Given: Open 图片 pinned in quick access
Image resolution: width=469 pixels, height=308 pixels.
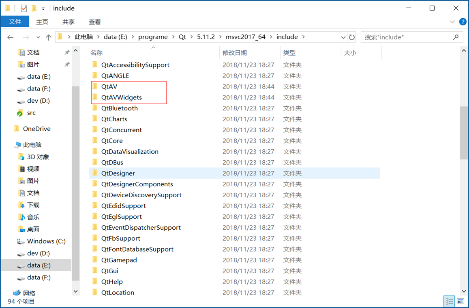Looking at the screenshot, I should tap(33, 65).
